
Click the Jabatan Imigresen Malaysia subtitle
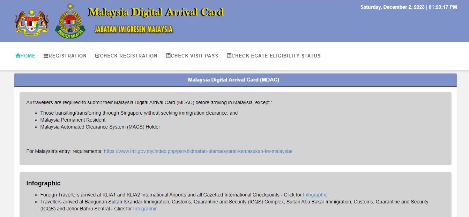tap(134, 29)
